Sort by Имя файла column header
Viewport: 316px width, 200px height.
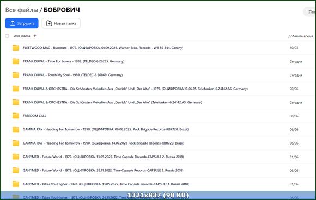22,36
